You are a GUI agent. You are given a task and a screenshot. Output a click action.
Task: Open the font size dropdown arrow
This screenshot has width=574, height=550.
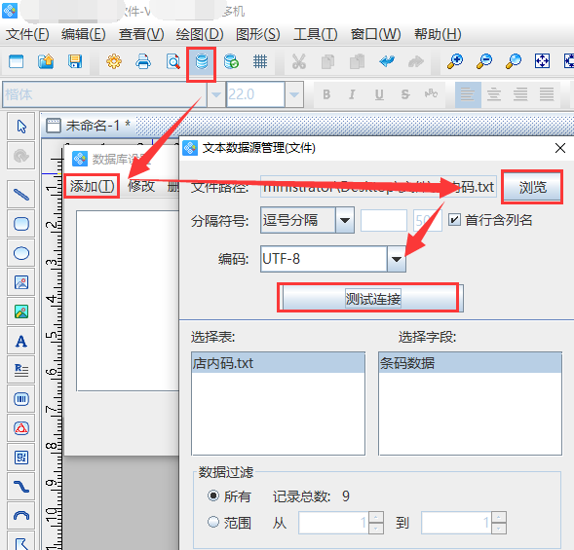coord(294,94)
